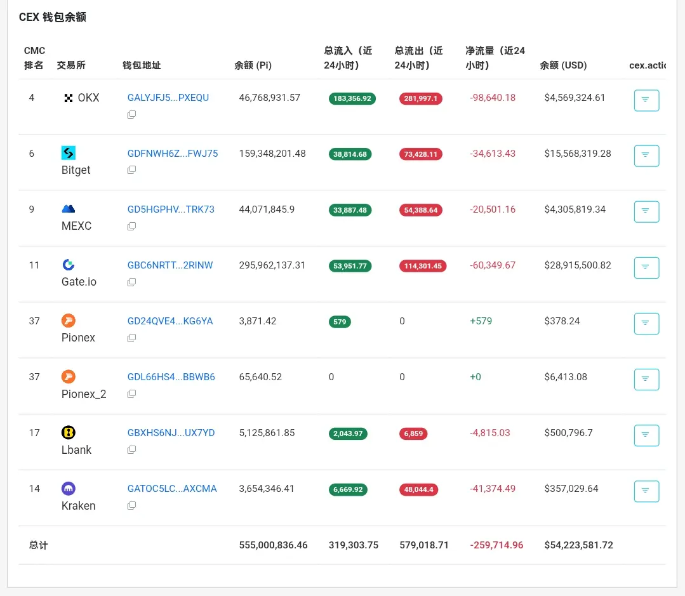Open filter action for Lbank row
Viewport: 685px width, 596px height.
pos(646,435)
